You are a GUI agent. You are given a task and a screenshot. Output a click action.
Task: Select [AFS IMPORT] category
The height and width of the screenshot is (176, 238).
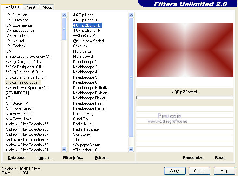point(17,93)
